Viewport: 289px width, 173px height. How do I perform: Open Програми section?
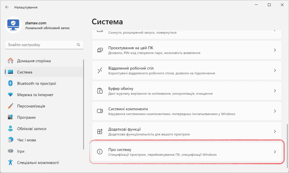[44, 117]
